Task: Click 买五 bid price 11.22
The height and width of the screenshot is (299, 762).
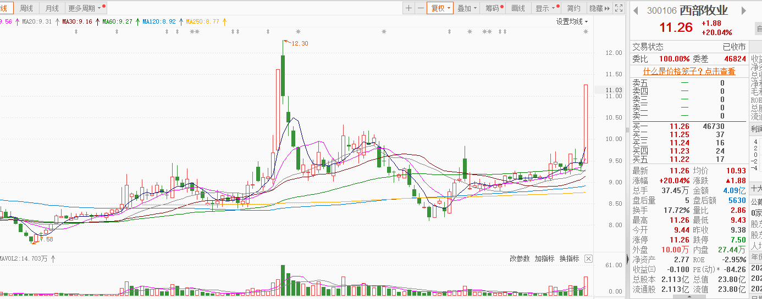Action: (x=679, y=160)
